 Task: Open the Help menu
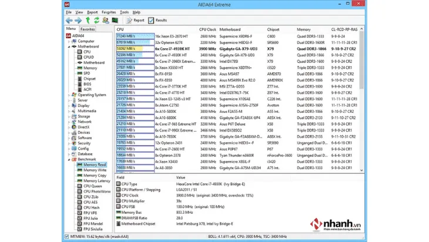click(x=136, y=12)
